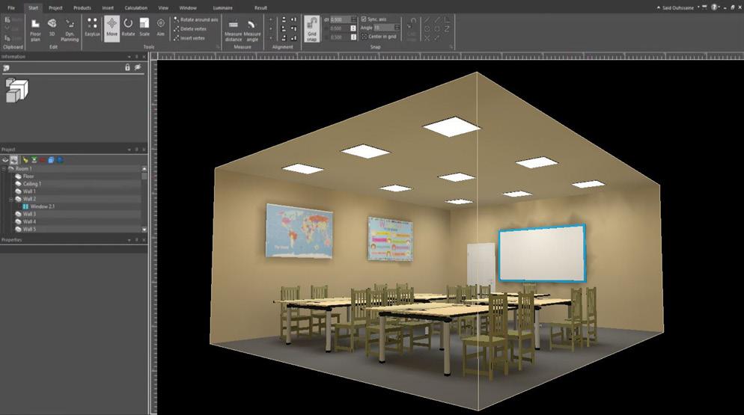Toggle the Grid snap button
The height and width of the screenshot is (415, 744).
pos(311,29)
